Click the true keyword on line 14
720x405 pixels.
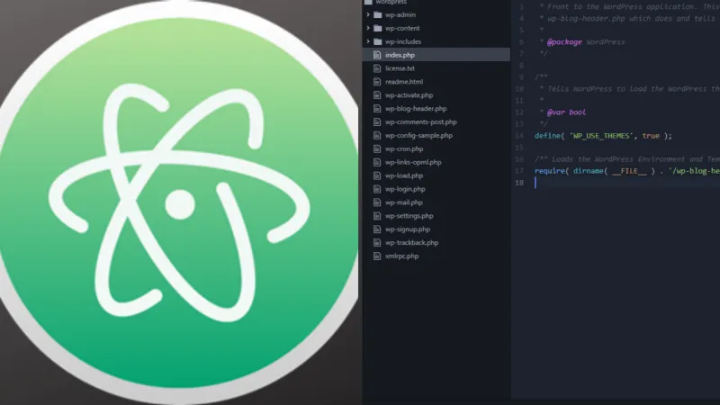tap(651, 136)
